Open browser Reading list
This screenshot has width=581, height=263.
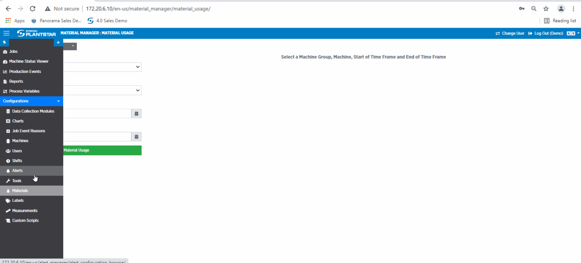[x=560, y=21]
